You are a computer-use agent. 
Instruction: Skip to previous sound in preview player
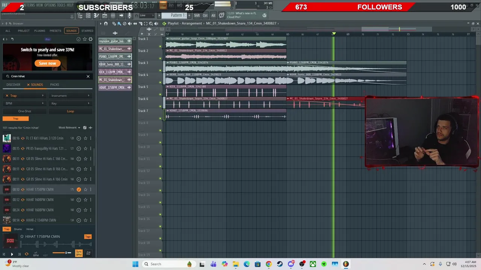pyautogui.click(x=4, y=254)
